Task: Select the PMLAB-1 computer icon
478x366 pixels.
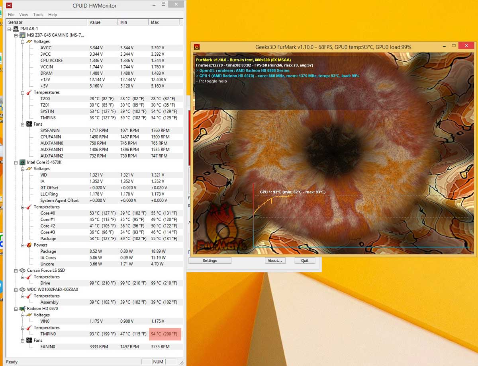Action: point(16,29)
